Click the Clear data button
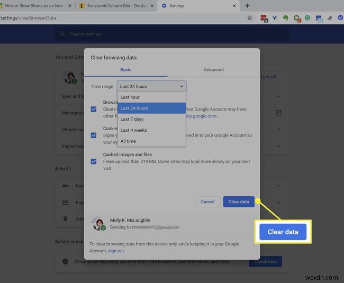Viewport: 344px width, 283px height. tap(239, 202)
